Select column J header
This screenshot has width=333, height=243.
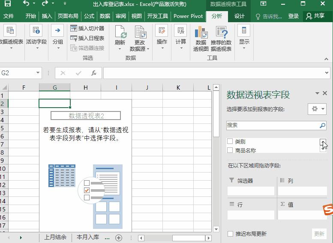(x=147, y=88)
